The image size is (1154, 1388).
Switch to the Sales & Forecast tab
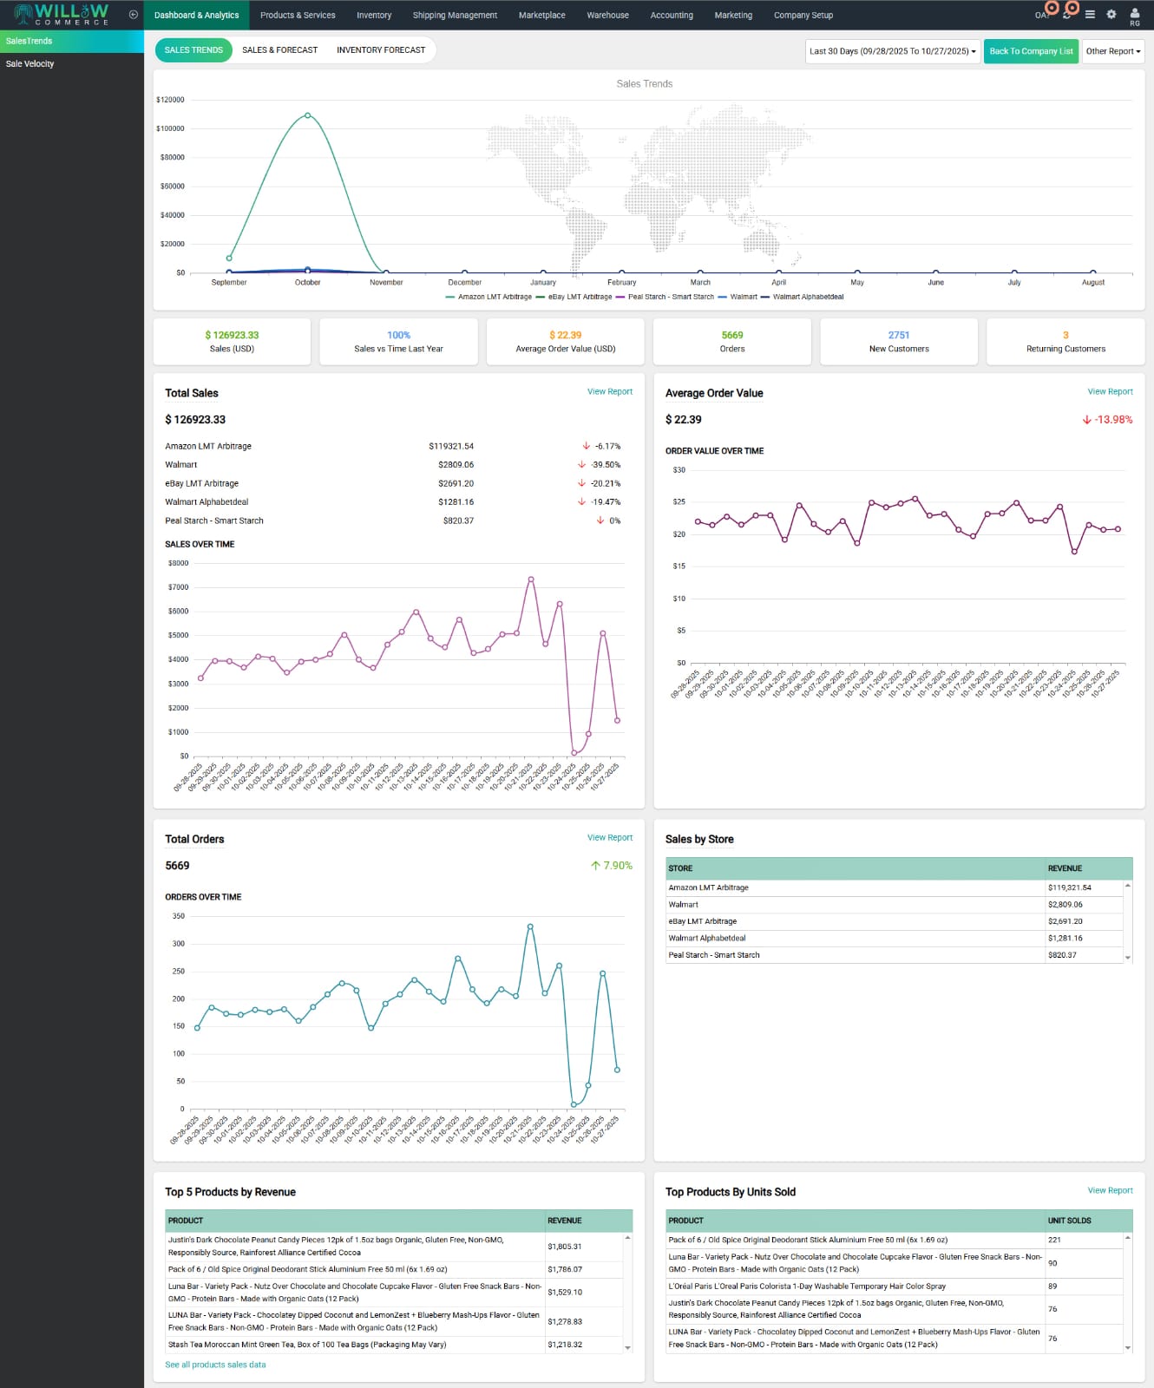coord(279,50)
